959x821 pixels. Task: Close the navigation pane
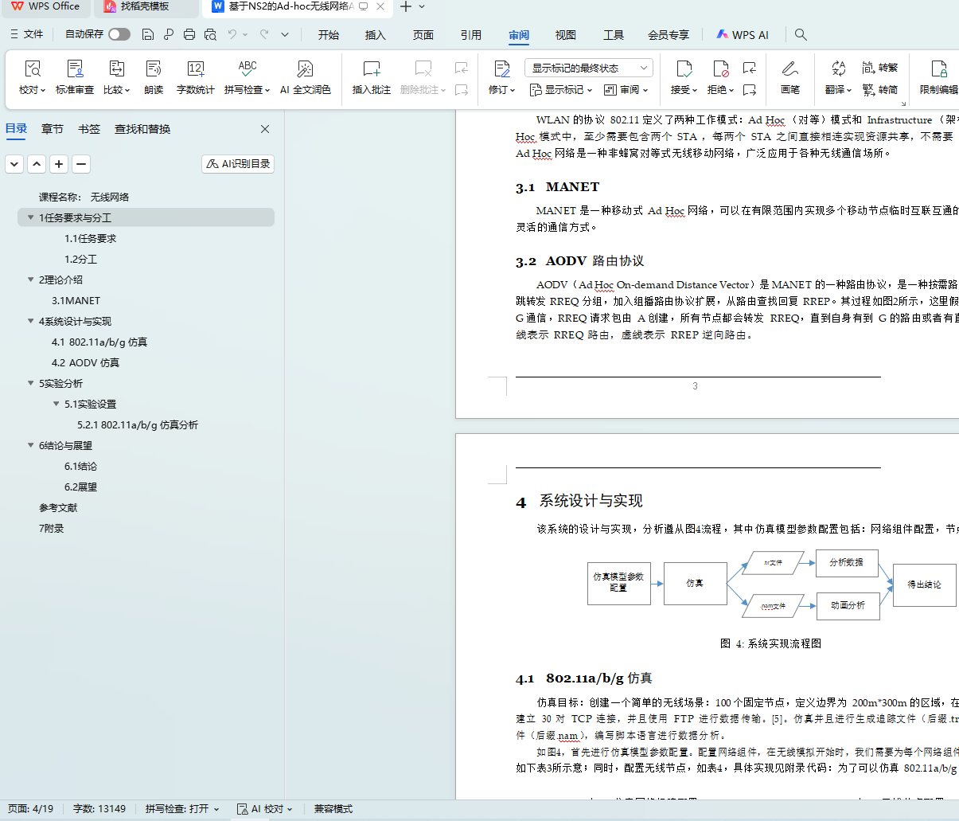pyautogui.click(x=265, y=129)
